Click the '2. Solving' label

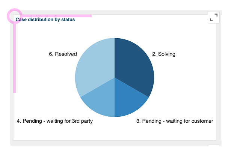pos(163,54)
